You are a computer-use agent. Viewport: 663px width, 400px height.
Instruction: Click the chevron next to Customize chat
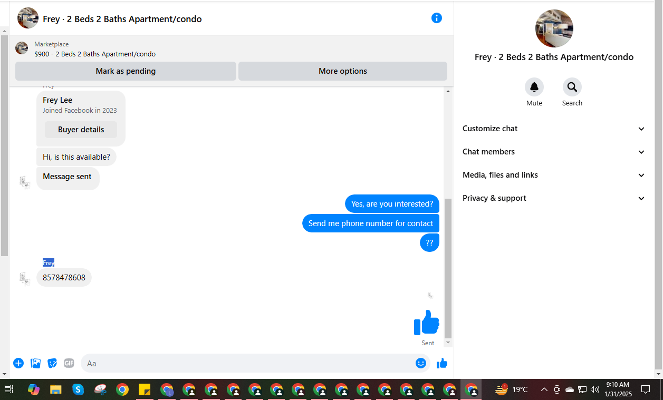coord(641,129)
